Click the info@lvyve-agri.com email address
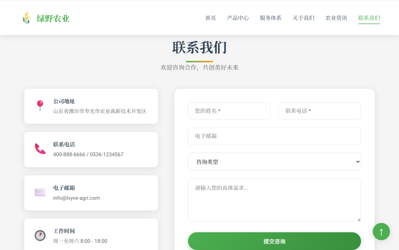Image resolution: width=399 pixels, height=250 pixels. [x=76, y=198]
